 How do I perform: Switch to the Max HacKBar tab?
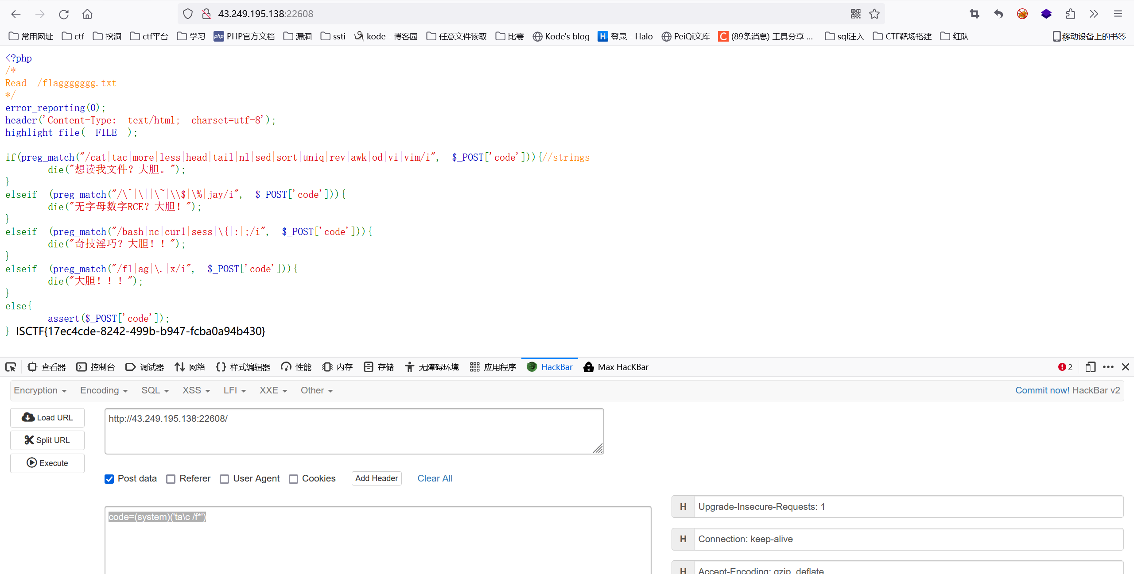(616, 367)
